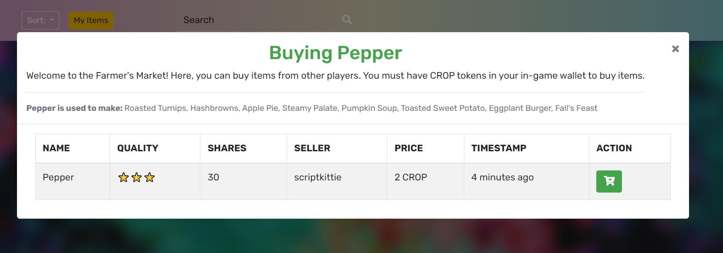Close the Buying Pepper dialog

(x=676, y=49)
